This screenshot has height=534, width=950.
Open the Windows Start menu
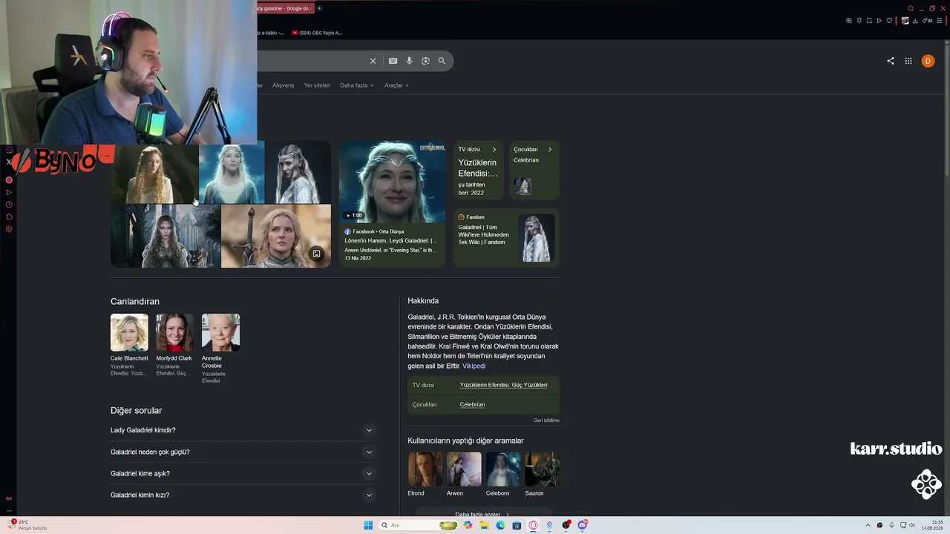[368, 525]
